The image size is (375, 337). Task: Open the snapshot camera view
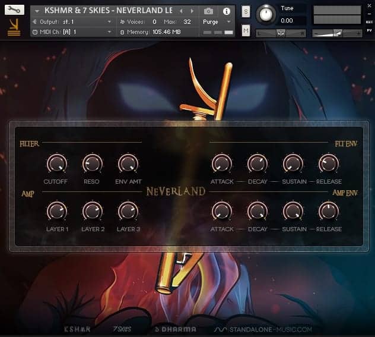208,11
